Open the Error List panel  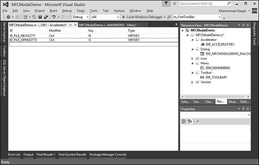coord(14,155)
